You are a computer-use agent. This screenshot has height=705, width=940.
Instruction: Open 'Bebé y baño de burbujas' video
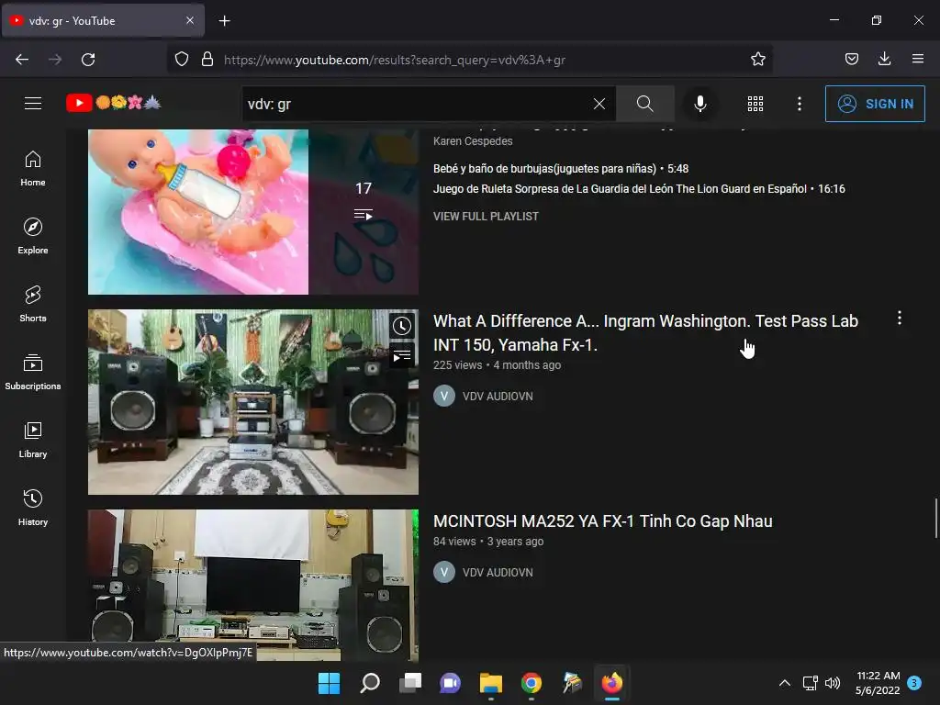[561, 169]
